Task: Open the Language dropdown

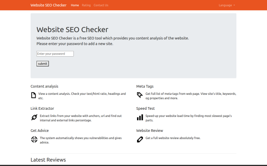Action: (227, 5)
